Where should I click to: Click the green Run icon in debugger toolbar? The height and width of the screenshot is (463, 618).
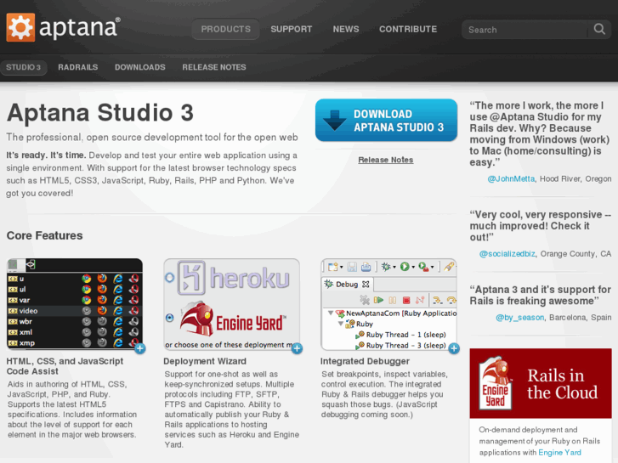pyautogui.click(x=405, y=267)
